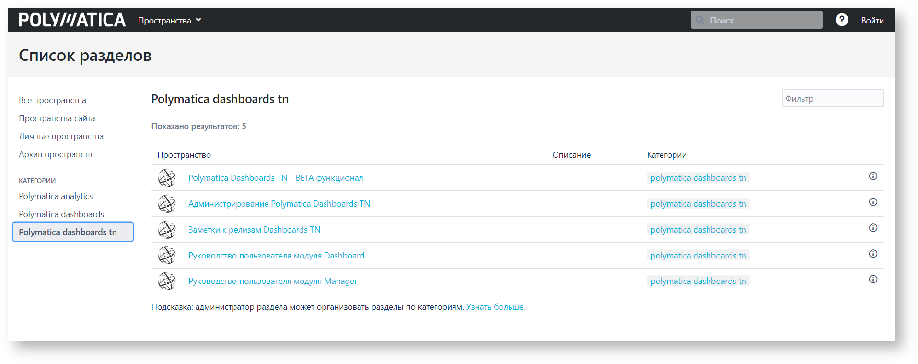Image resolution: width=918 pixels, height=364 pixels.
Task: Click space icon beside Polymatica Dashboards TN BETA
Action: click(167, 178)
